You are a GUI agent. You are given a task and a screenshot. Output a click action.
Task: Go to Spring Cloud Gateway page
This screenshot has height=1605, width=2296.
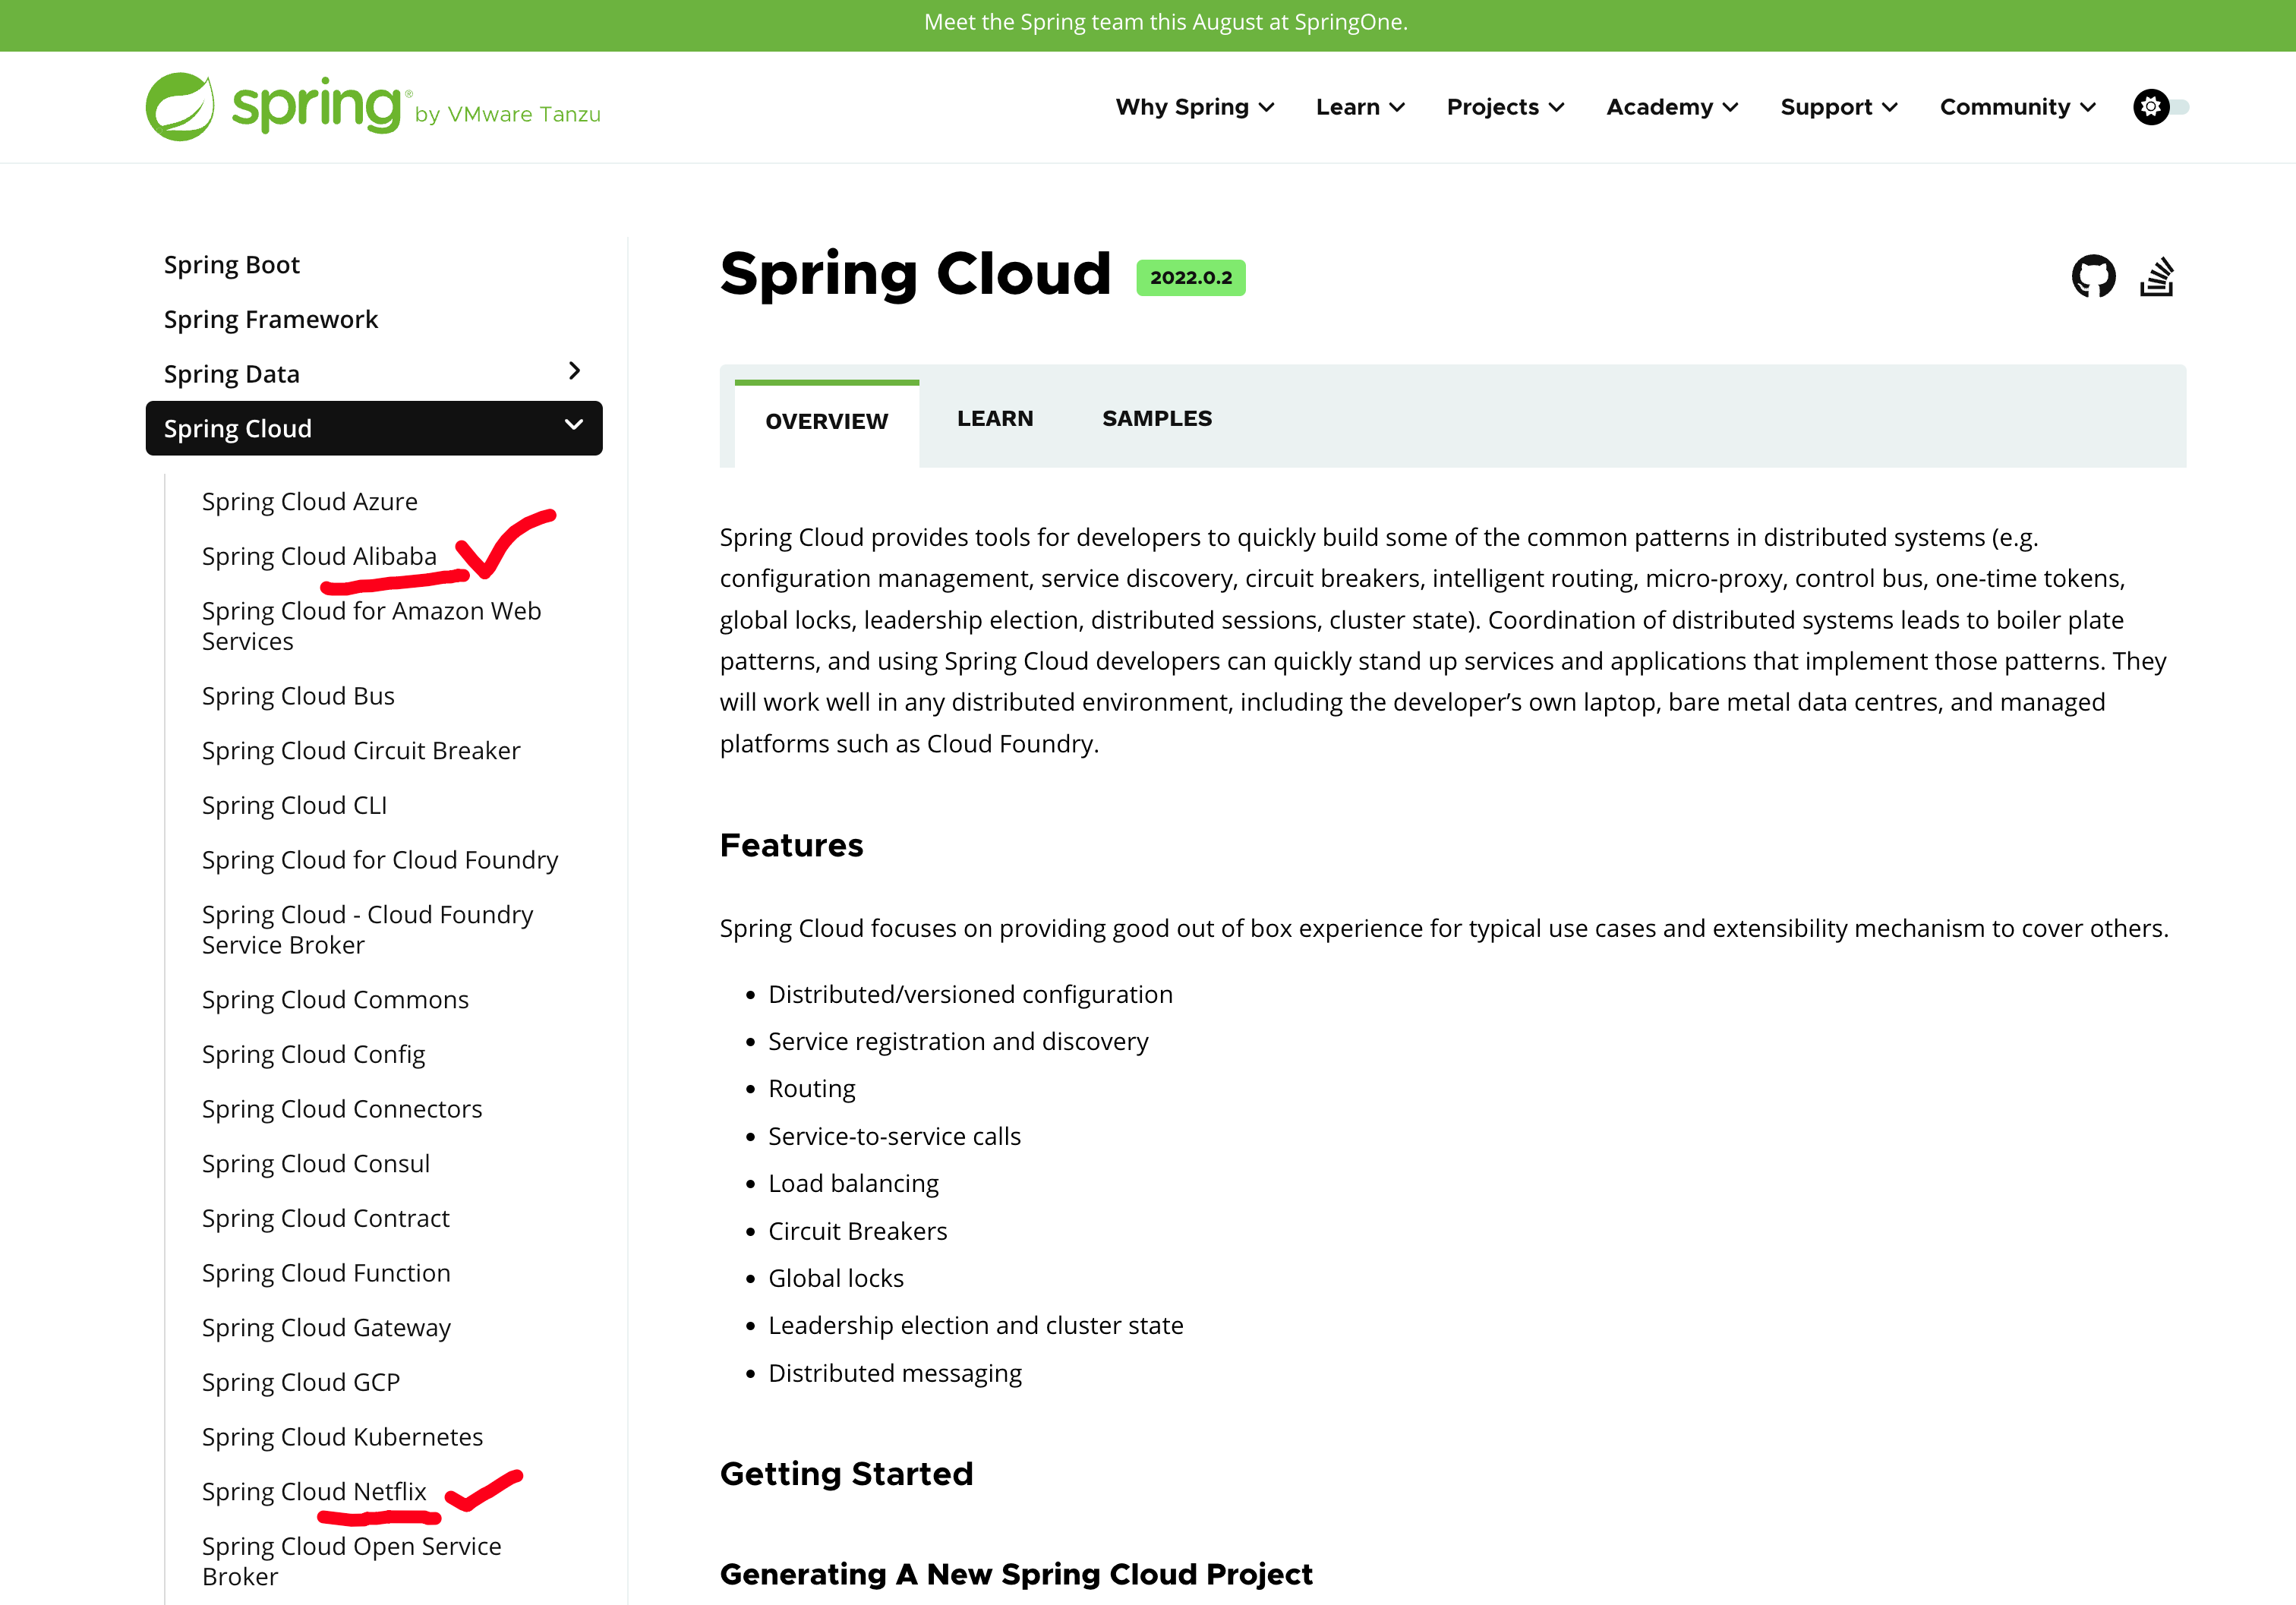(x=326, y=1327)
